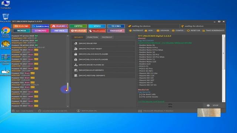This screenshot has height=133, width=237.
Task: Click the ADB toolbar icon
Action: [x=149, y=30]
